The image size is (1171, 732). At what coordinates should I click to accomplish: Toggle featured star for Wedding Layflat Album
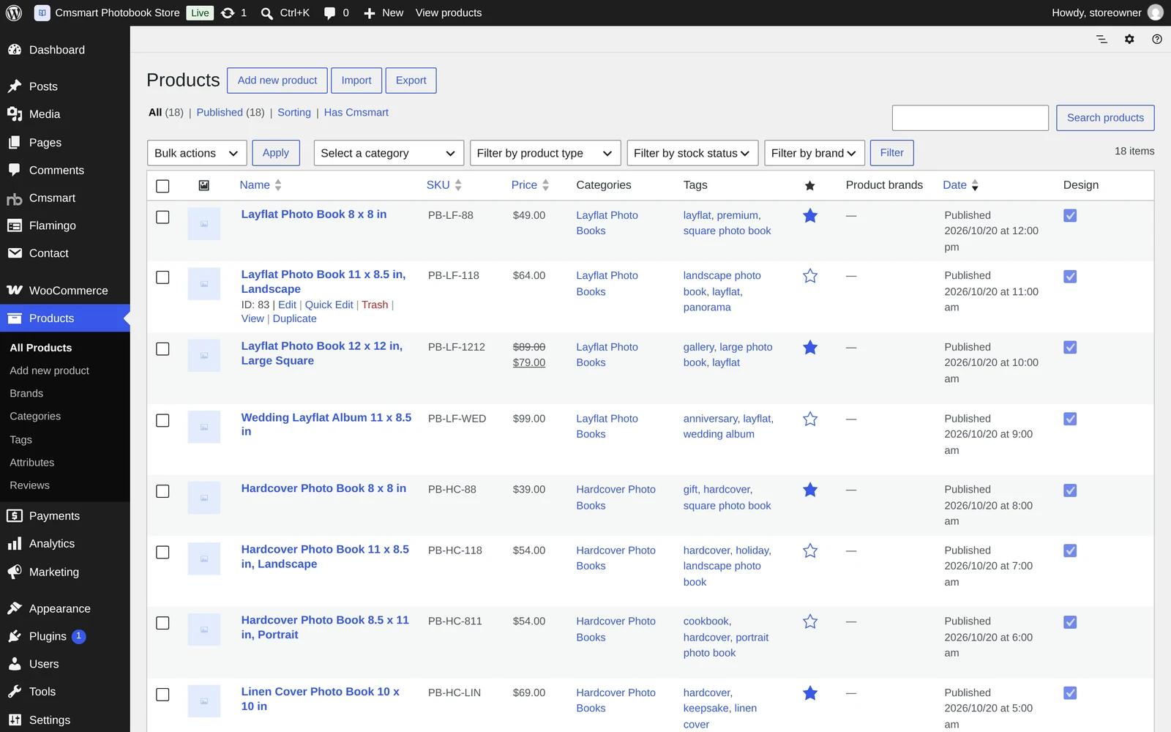coord(810,419)
